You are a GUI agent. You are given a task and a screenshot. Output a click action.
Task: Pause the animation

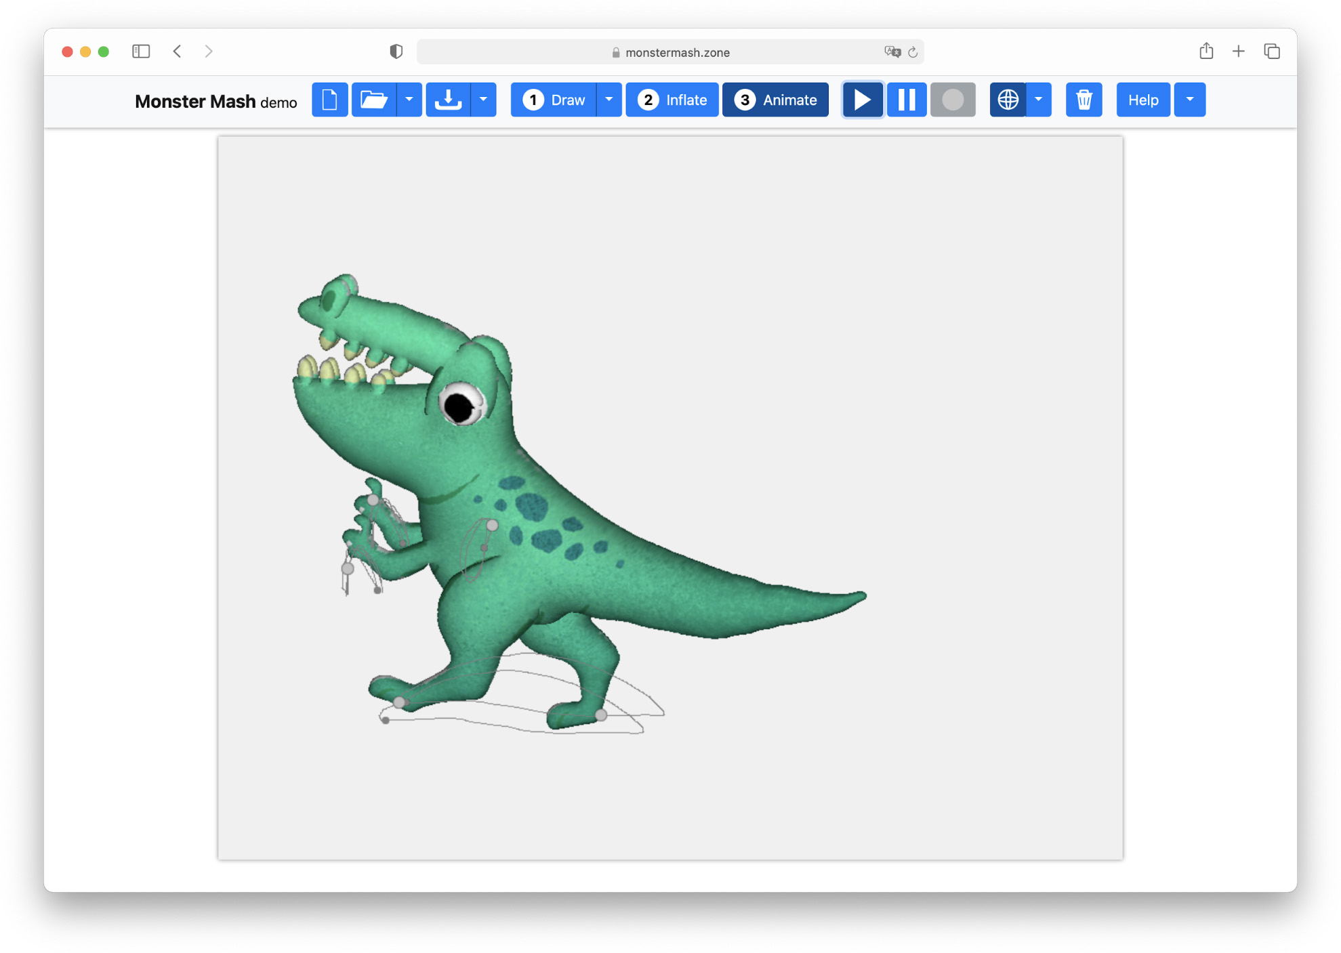click(x=907, y=100)
